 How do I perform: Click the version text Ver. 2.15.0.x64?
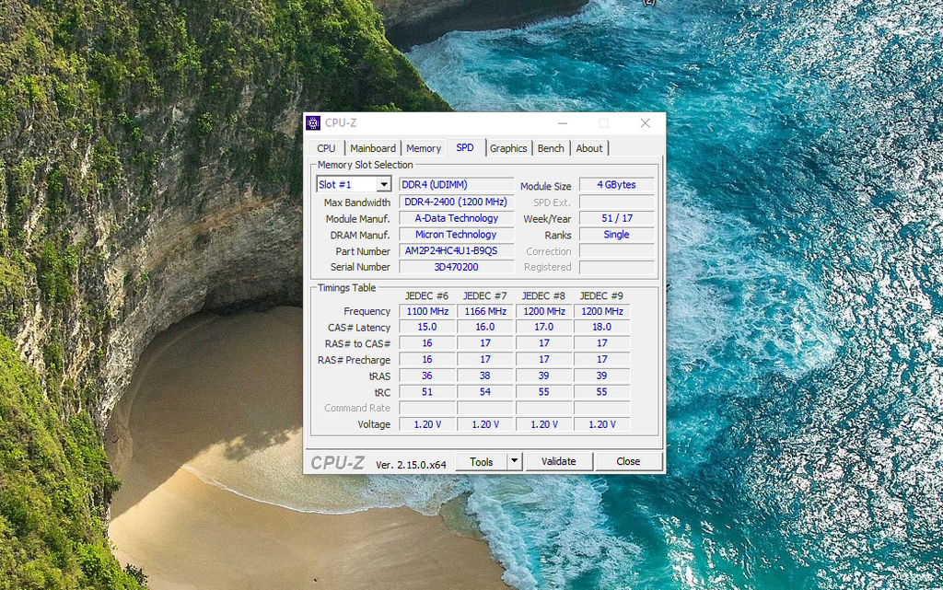(411, 465)
